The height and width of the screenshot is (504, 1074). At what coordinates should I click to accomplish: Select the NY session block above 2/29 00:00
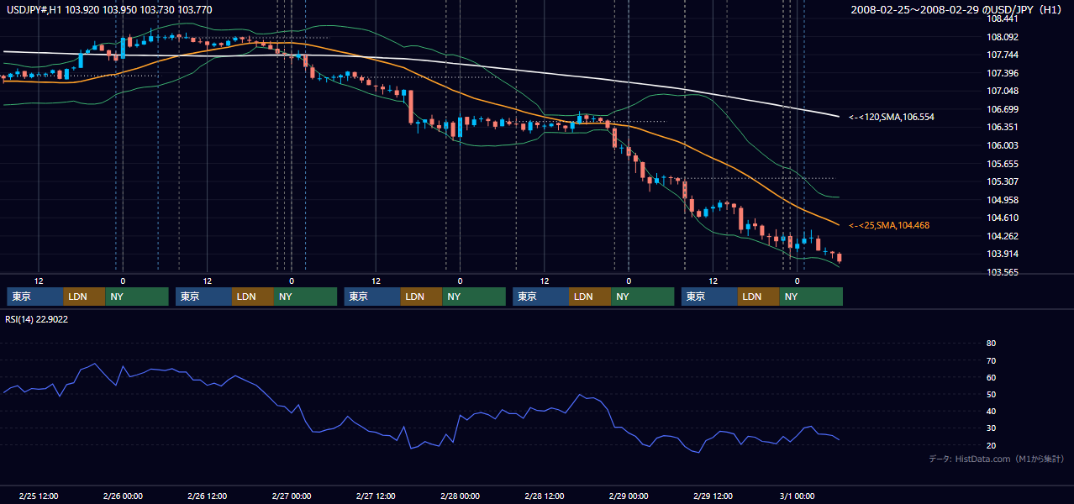tap(642, 297)
